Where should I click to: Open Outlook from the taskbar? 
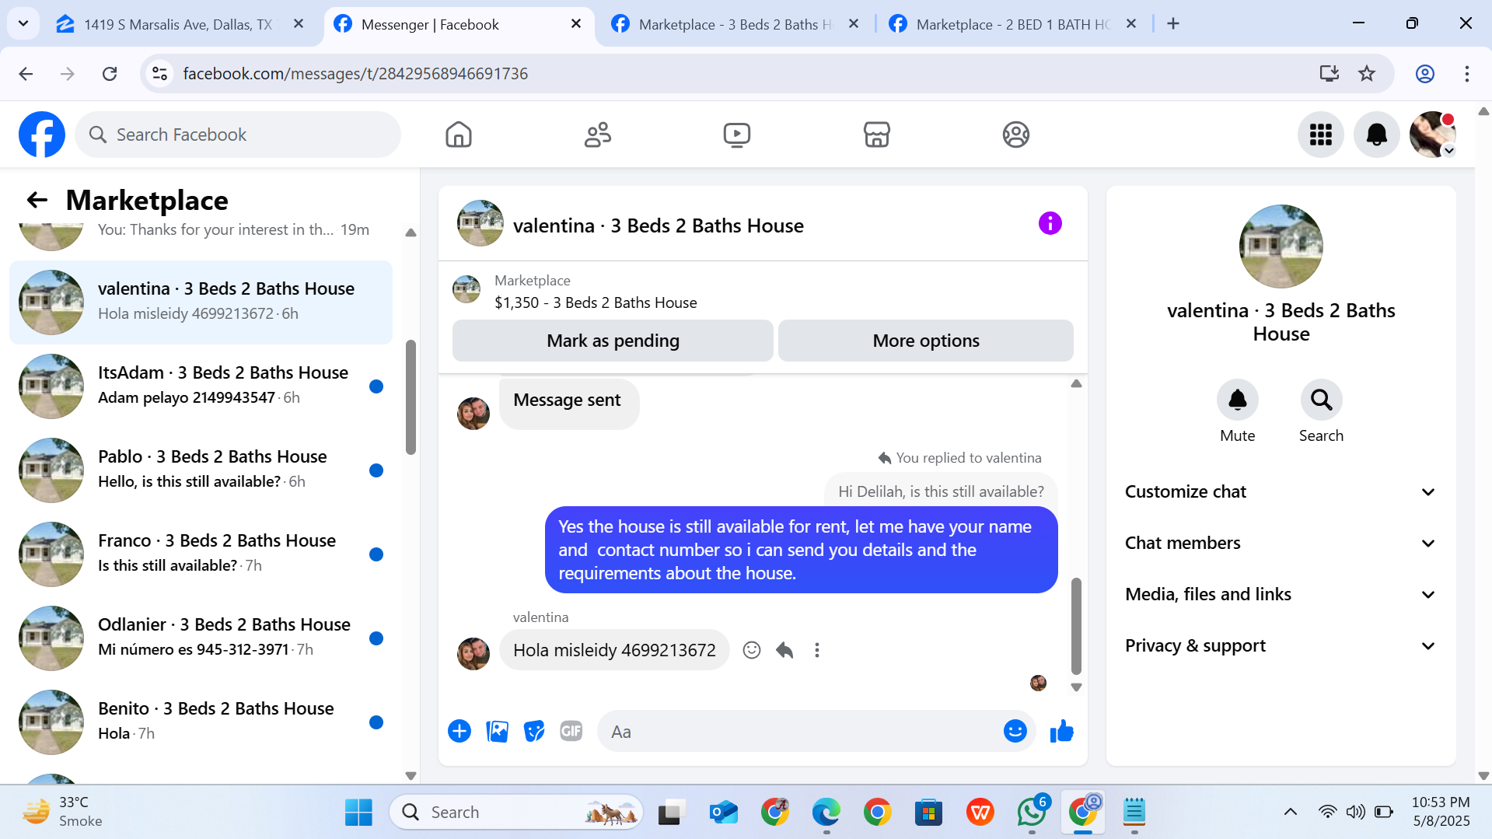724,813
